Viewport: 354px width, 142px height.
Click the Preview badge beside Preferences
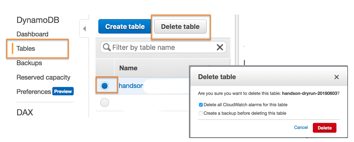click(x=63, y=91)
